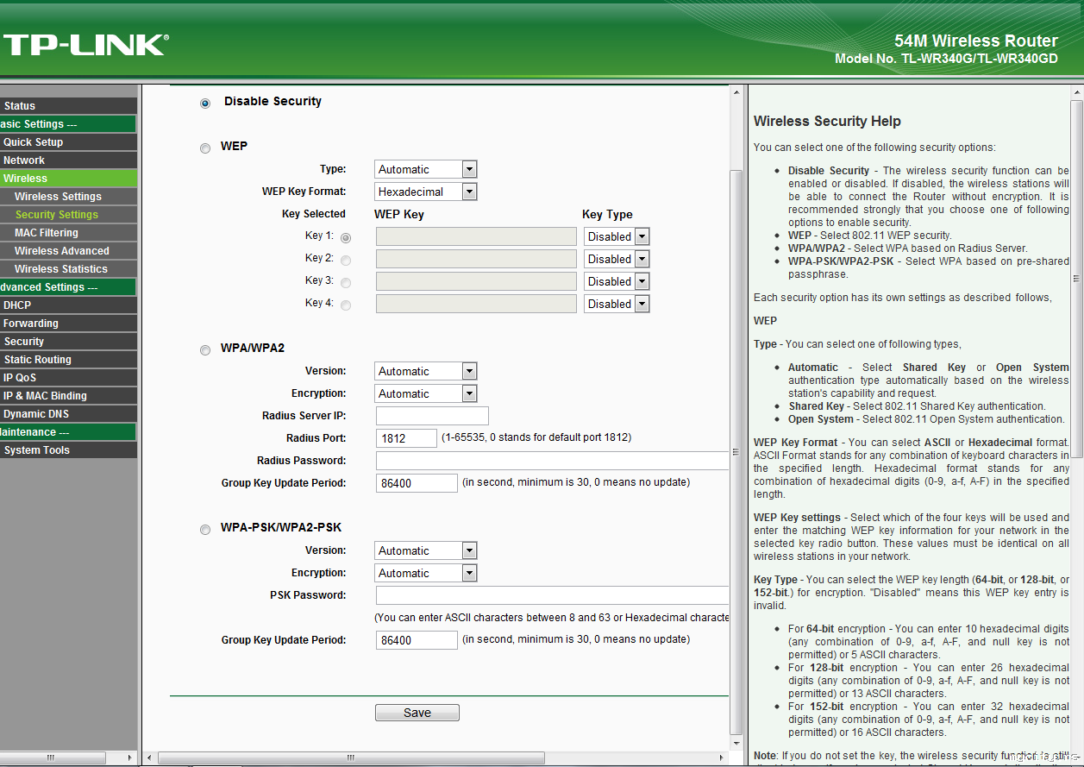Click the PSK Password input field
The image size is (1084, 767).
552,595
